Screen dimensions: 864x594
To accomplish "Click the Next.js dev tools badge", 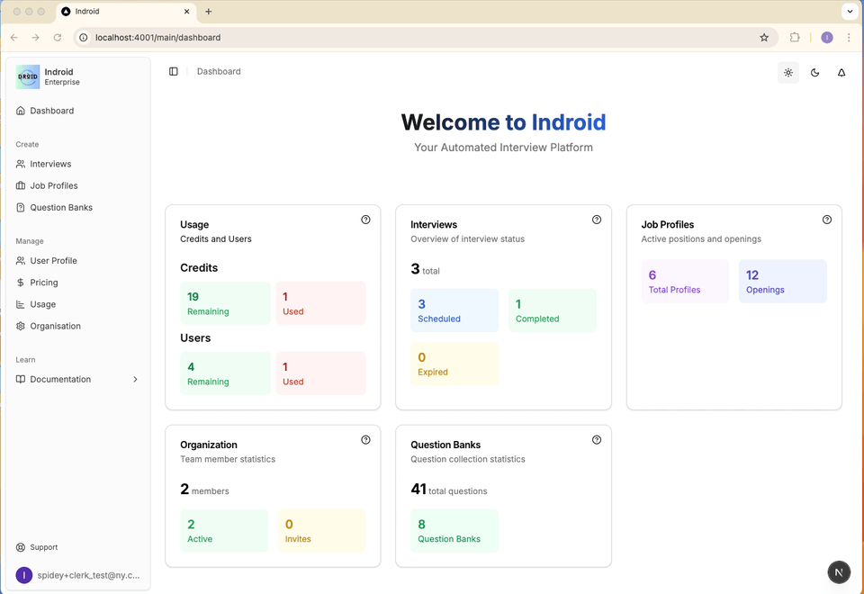I will pos(839,572).
